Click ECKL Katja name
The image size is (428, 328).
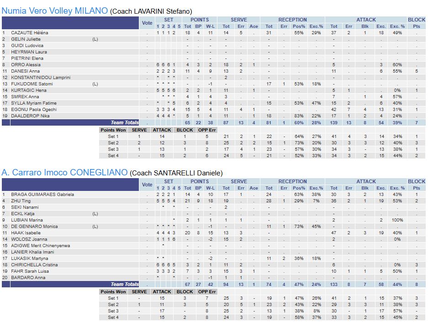pyautogui.click(x=23, y=214)
